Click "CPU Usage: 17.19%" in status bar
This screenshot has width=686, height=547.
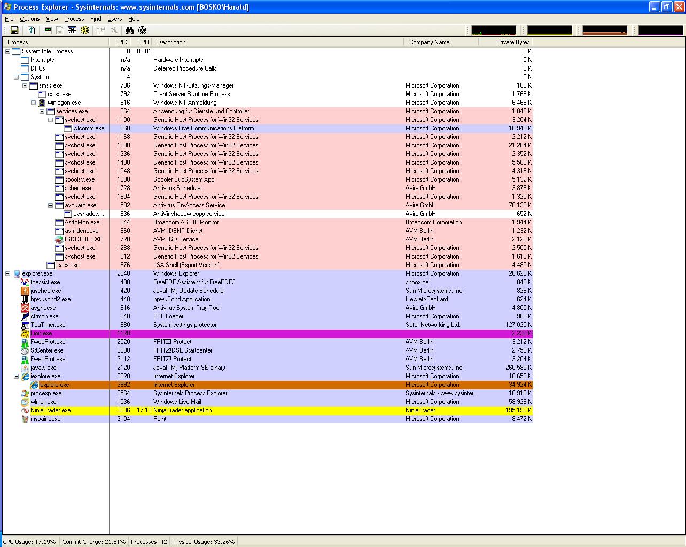coord(29,542)
